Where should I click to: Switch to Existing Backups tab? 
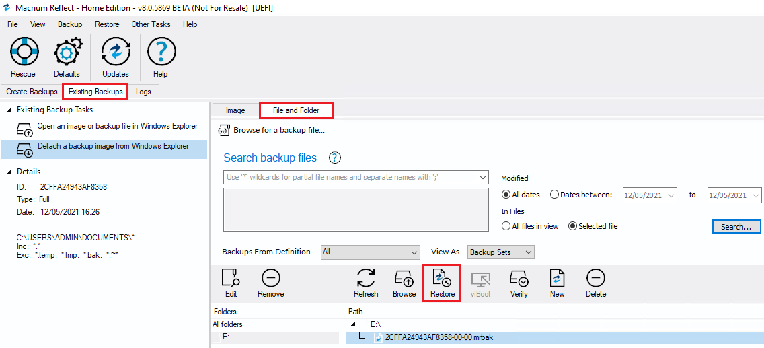95,92
